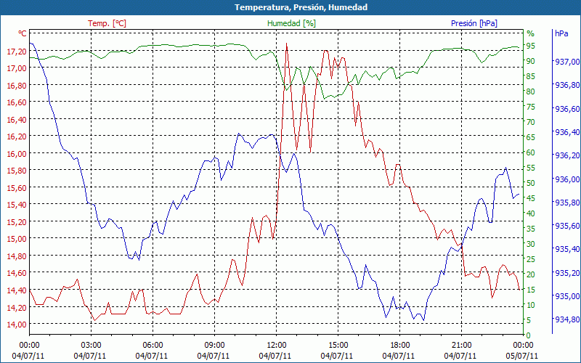Click the 15,80 temperature axis value
The height and width of the screenshot is (363, 581).
tap(17, 171)
